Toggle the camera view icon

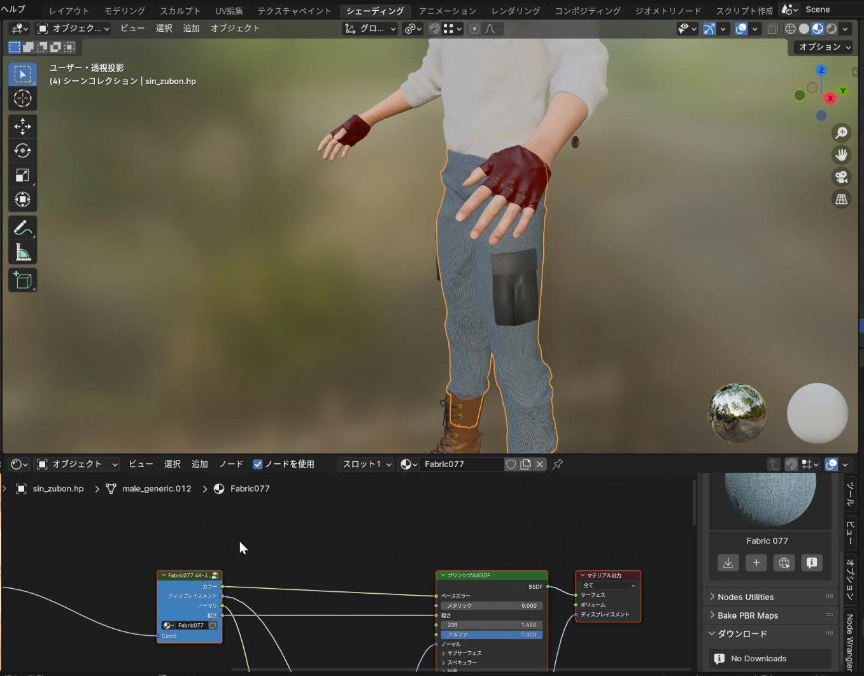pyautogui.click(x=841, y=177)
